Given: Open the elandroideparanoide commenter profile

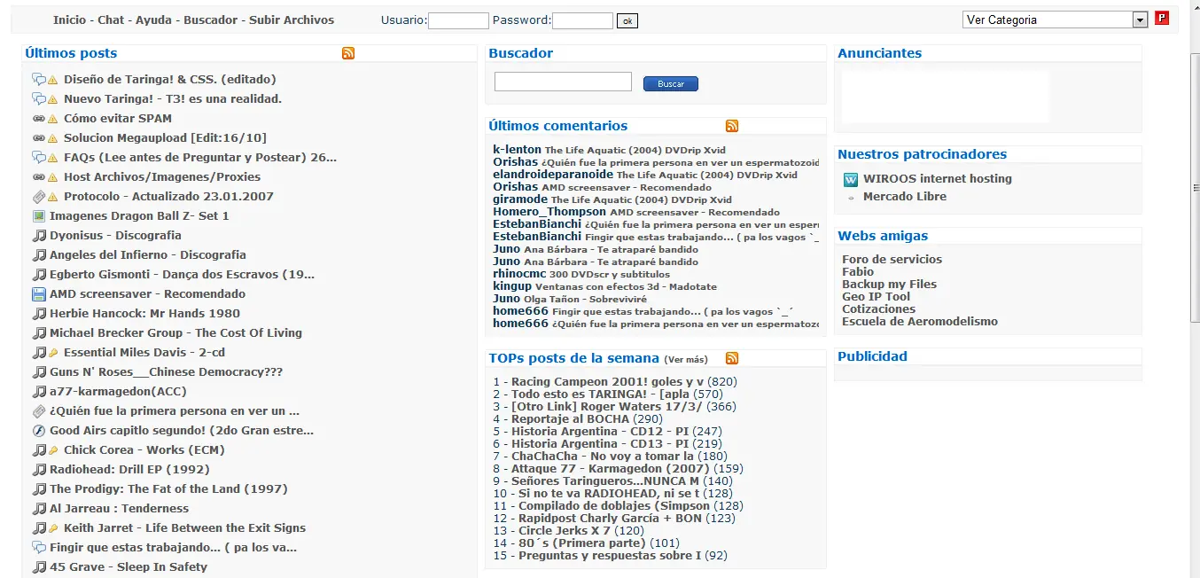Looking at the screenshot, I should pyautogui.click(x=553, y=175).
